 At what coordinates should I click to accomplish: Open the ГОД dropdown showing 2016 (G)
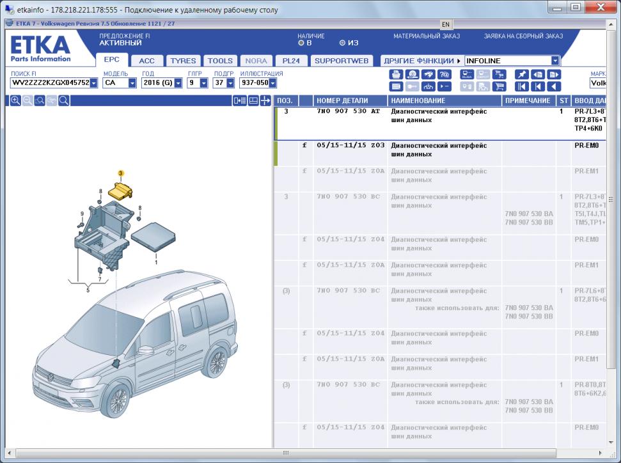[x=178, y=82]
